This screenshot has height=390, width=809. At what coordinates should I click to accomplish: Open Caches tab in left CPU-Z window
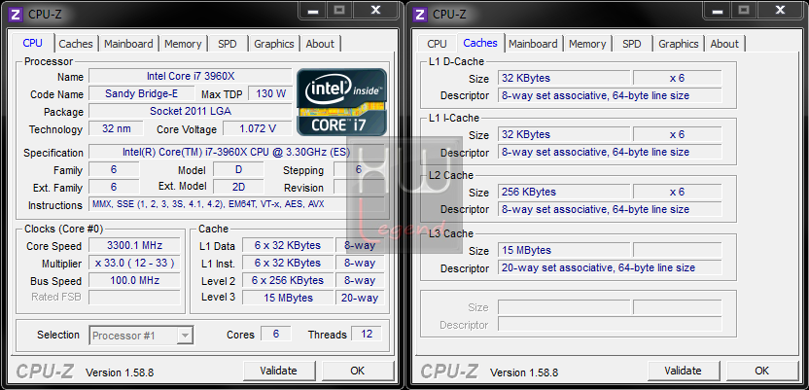click(x=75, y=44)
